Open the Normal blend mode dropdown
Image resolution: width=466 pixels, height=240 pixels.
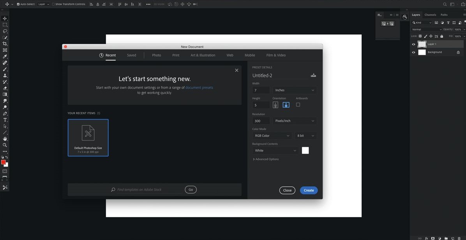(427, 29)
